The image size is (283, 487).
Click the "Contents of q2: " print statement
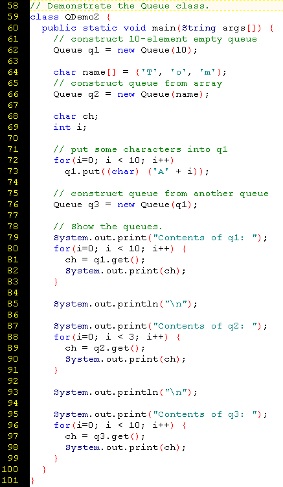(x=161, y=326)
